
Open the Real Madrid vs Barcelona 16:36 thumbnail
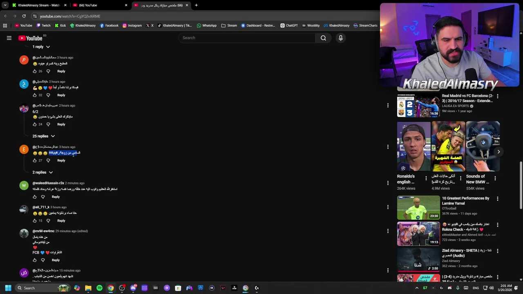[x=418, y=105]
